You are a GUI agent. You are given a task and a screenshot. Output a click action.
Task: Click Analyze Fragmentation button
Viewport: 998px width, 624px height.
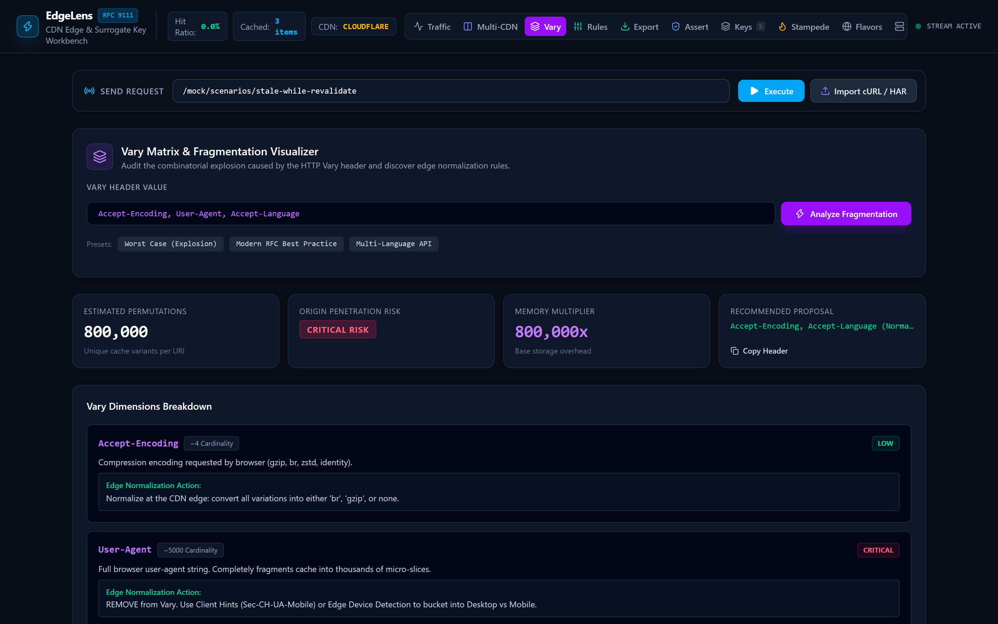point(846,213)
